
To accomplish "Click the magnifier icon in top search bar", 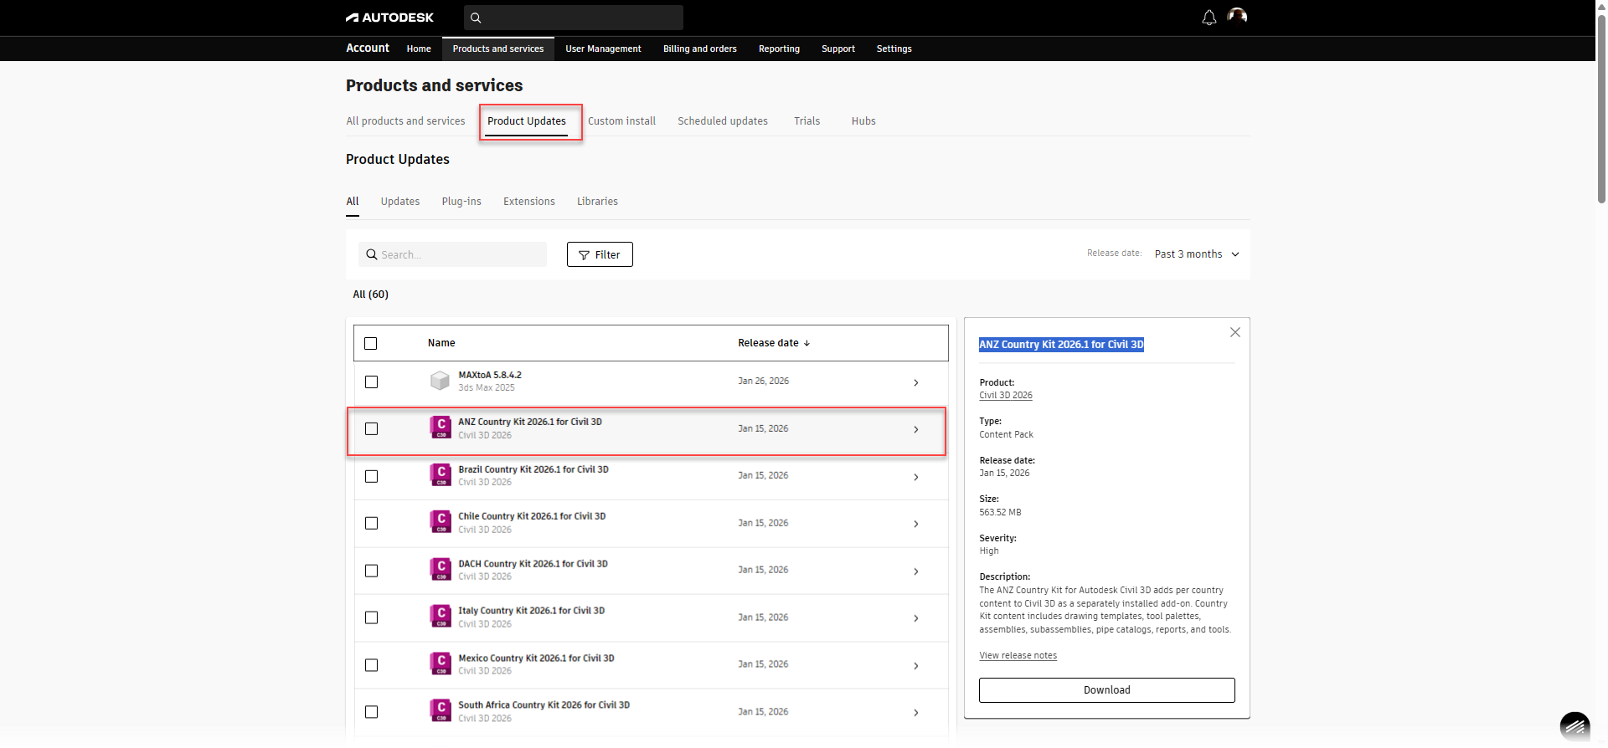I will click(476, 18).
